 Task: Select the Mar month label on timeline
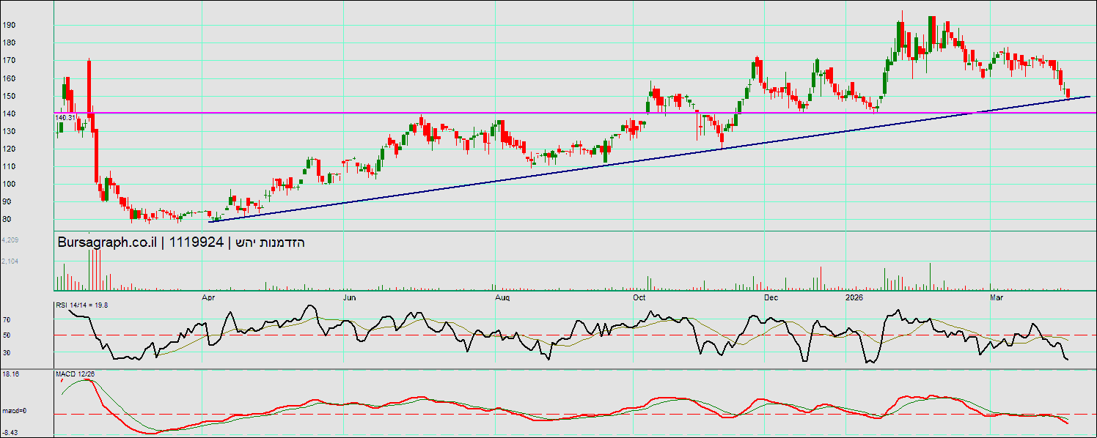click(x=996, y=297)
